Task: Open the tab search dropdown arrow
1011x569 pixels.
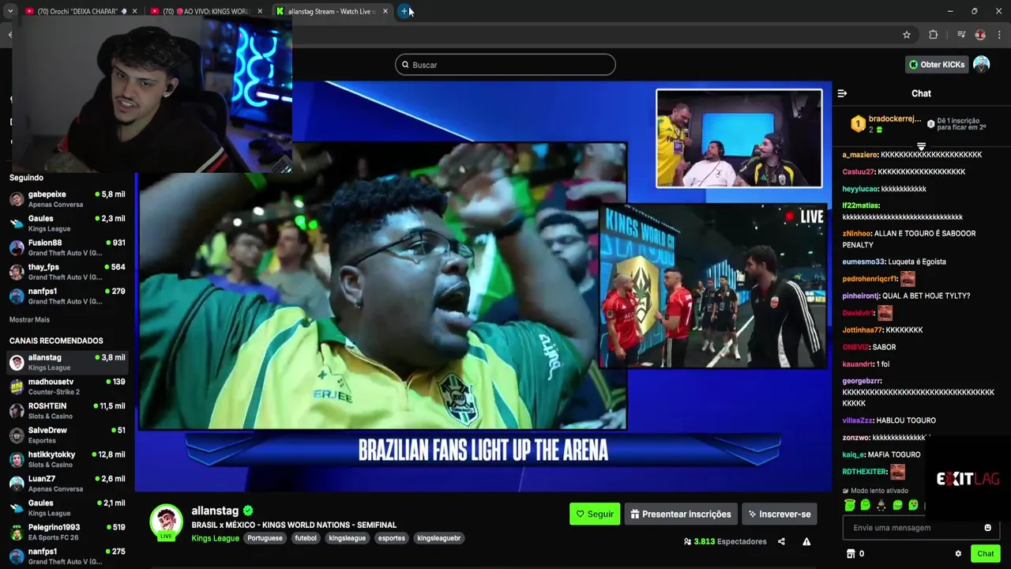Action: point(10,11)
